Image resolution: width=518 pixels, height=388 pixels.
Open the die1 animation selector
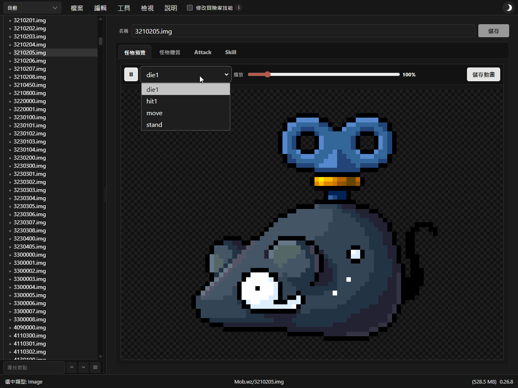point(186,75)
